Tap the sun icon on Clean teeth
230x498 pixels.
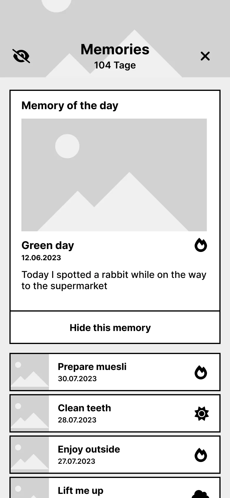202,414
